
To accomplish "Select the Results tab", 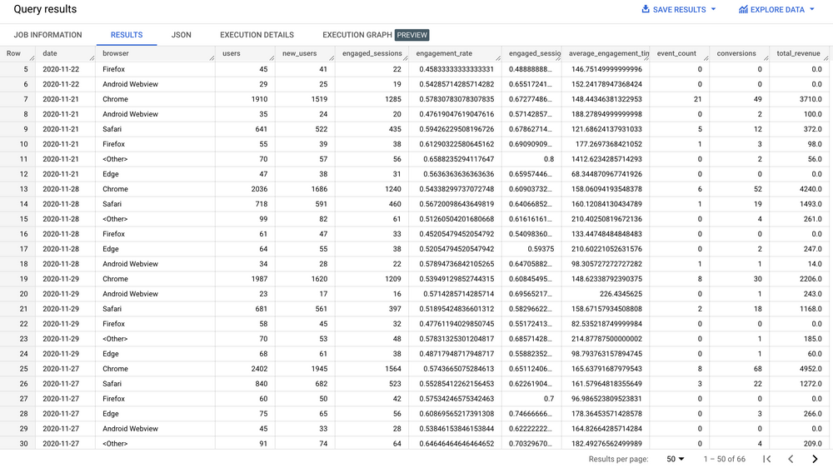I will tap(127, 35).
